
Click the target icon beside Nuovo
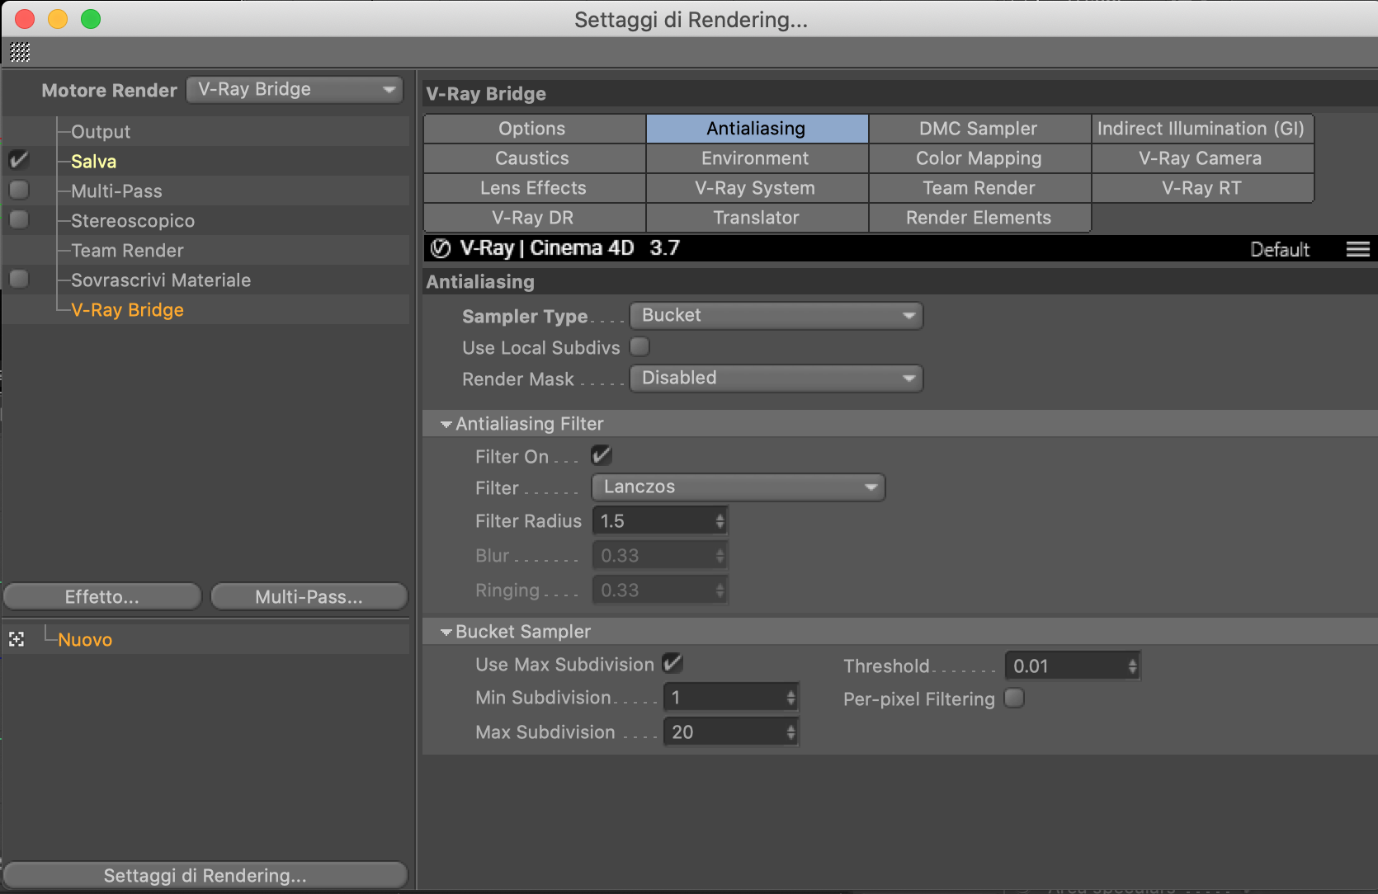pos(17,639)
